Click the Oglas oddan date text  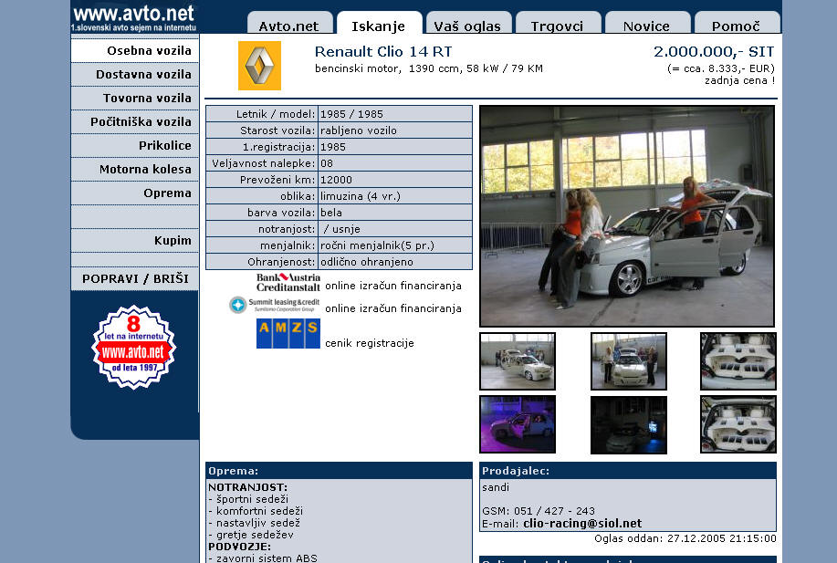click(685, 538)
